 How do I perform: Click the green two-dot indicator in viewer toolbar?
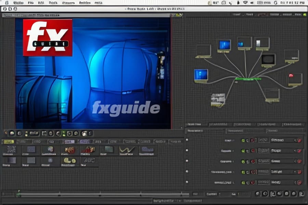pyautogui.click(x=64, y=134)
